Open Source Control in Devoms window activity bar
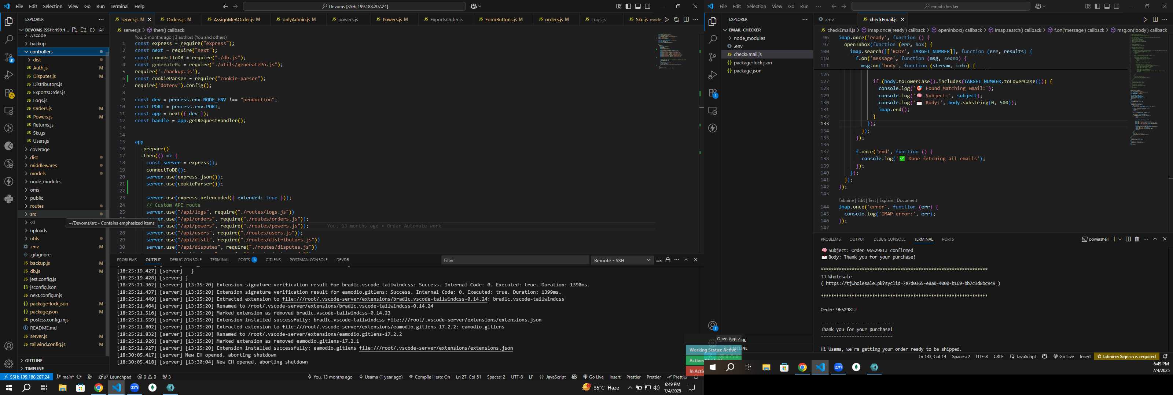This screenshot has height=395, width=1173. [9, 57]
